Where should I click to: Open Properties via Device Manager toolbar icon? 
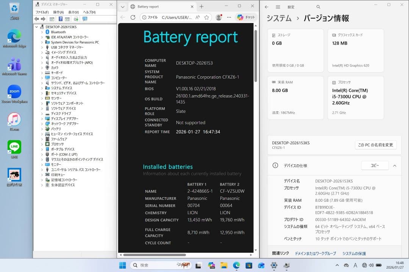click(52, 19)
